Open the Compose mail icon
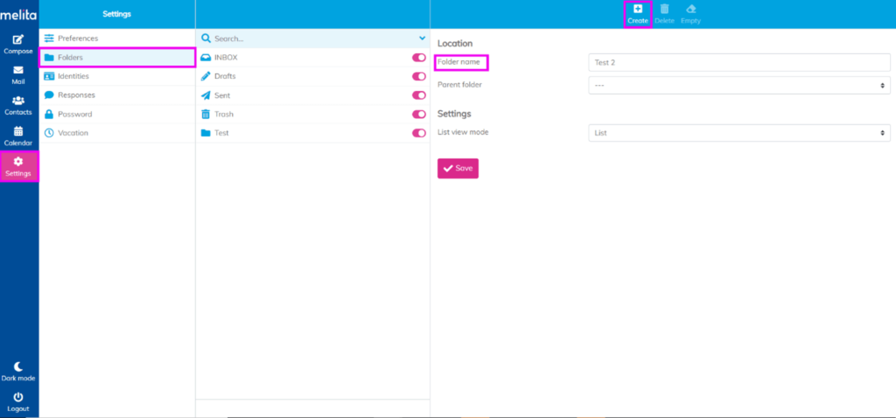896x418 pixels. click(x=18, y=40)
